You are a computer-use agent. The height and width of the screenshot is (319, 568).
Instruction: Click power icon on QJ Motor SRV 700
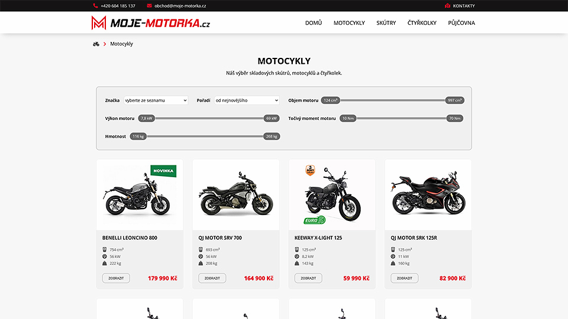[201, 256]
